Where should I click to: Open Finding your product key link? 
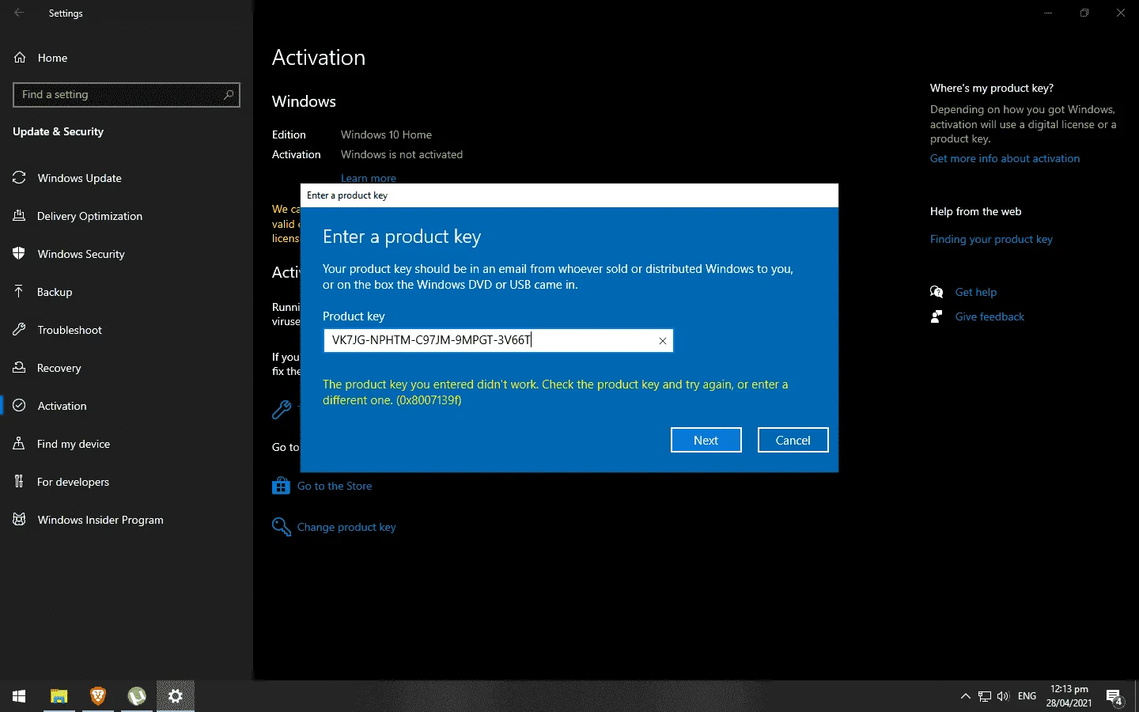991,239
